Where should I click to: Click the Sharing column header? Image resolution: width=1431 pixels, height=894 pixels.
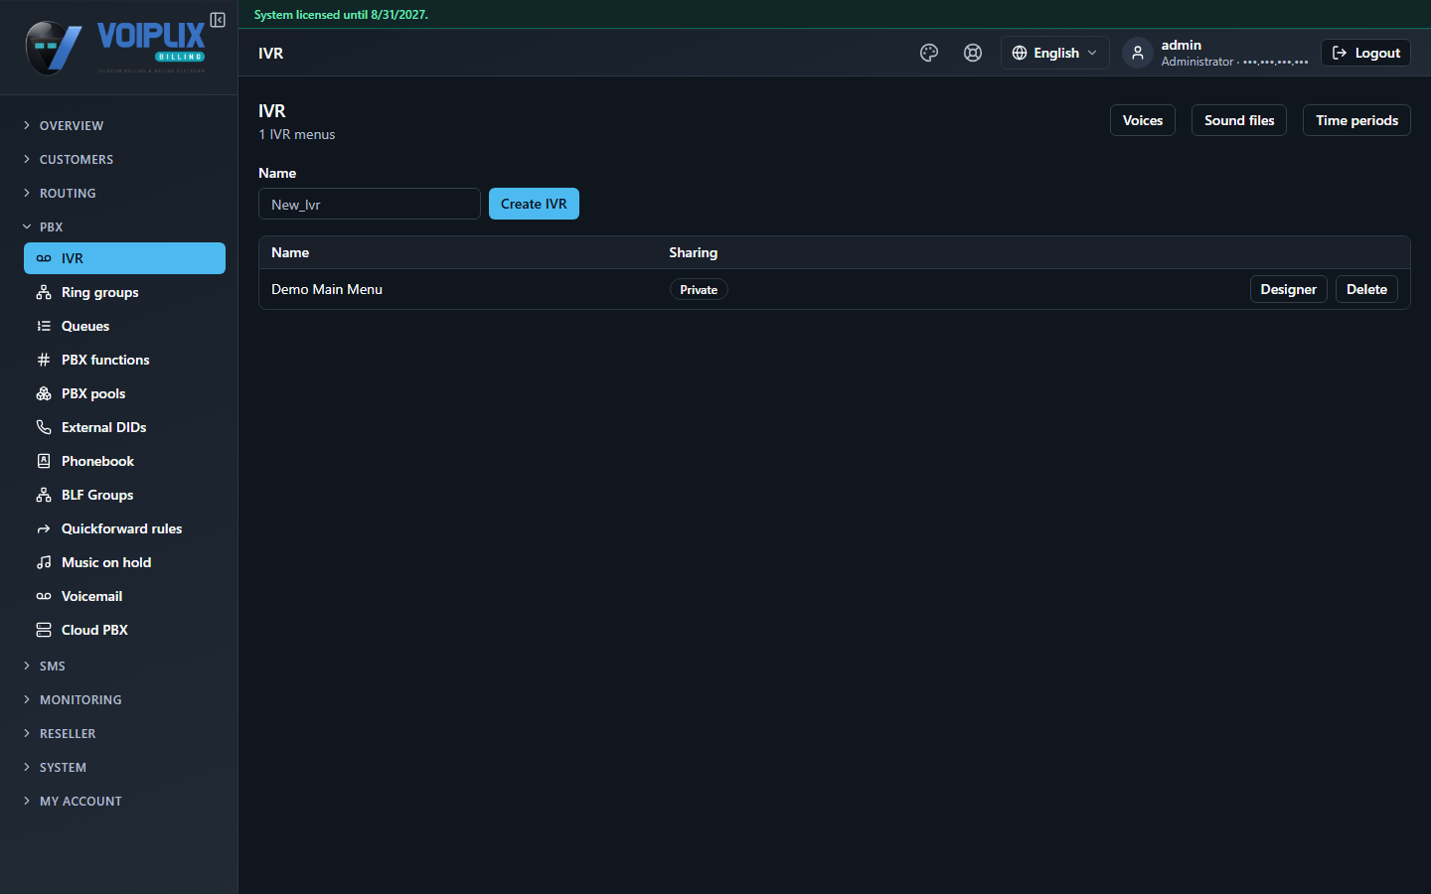693,252
